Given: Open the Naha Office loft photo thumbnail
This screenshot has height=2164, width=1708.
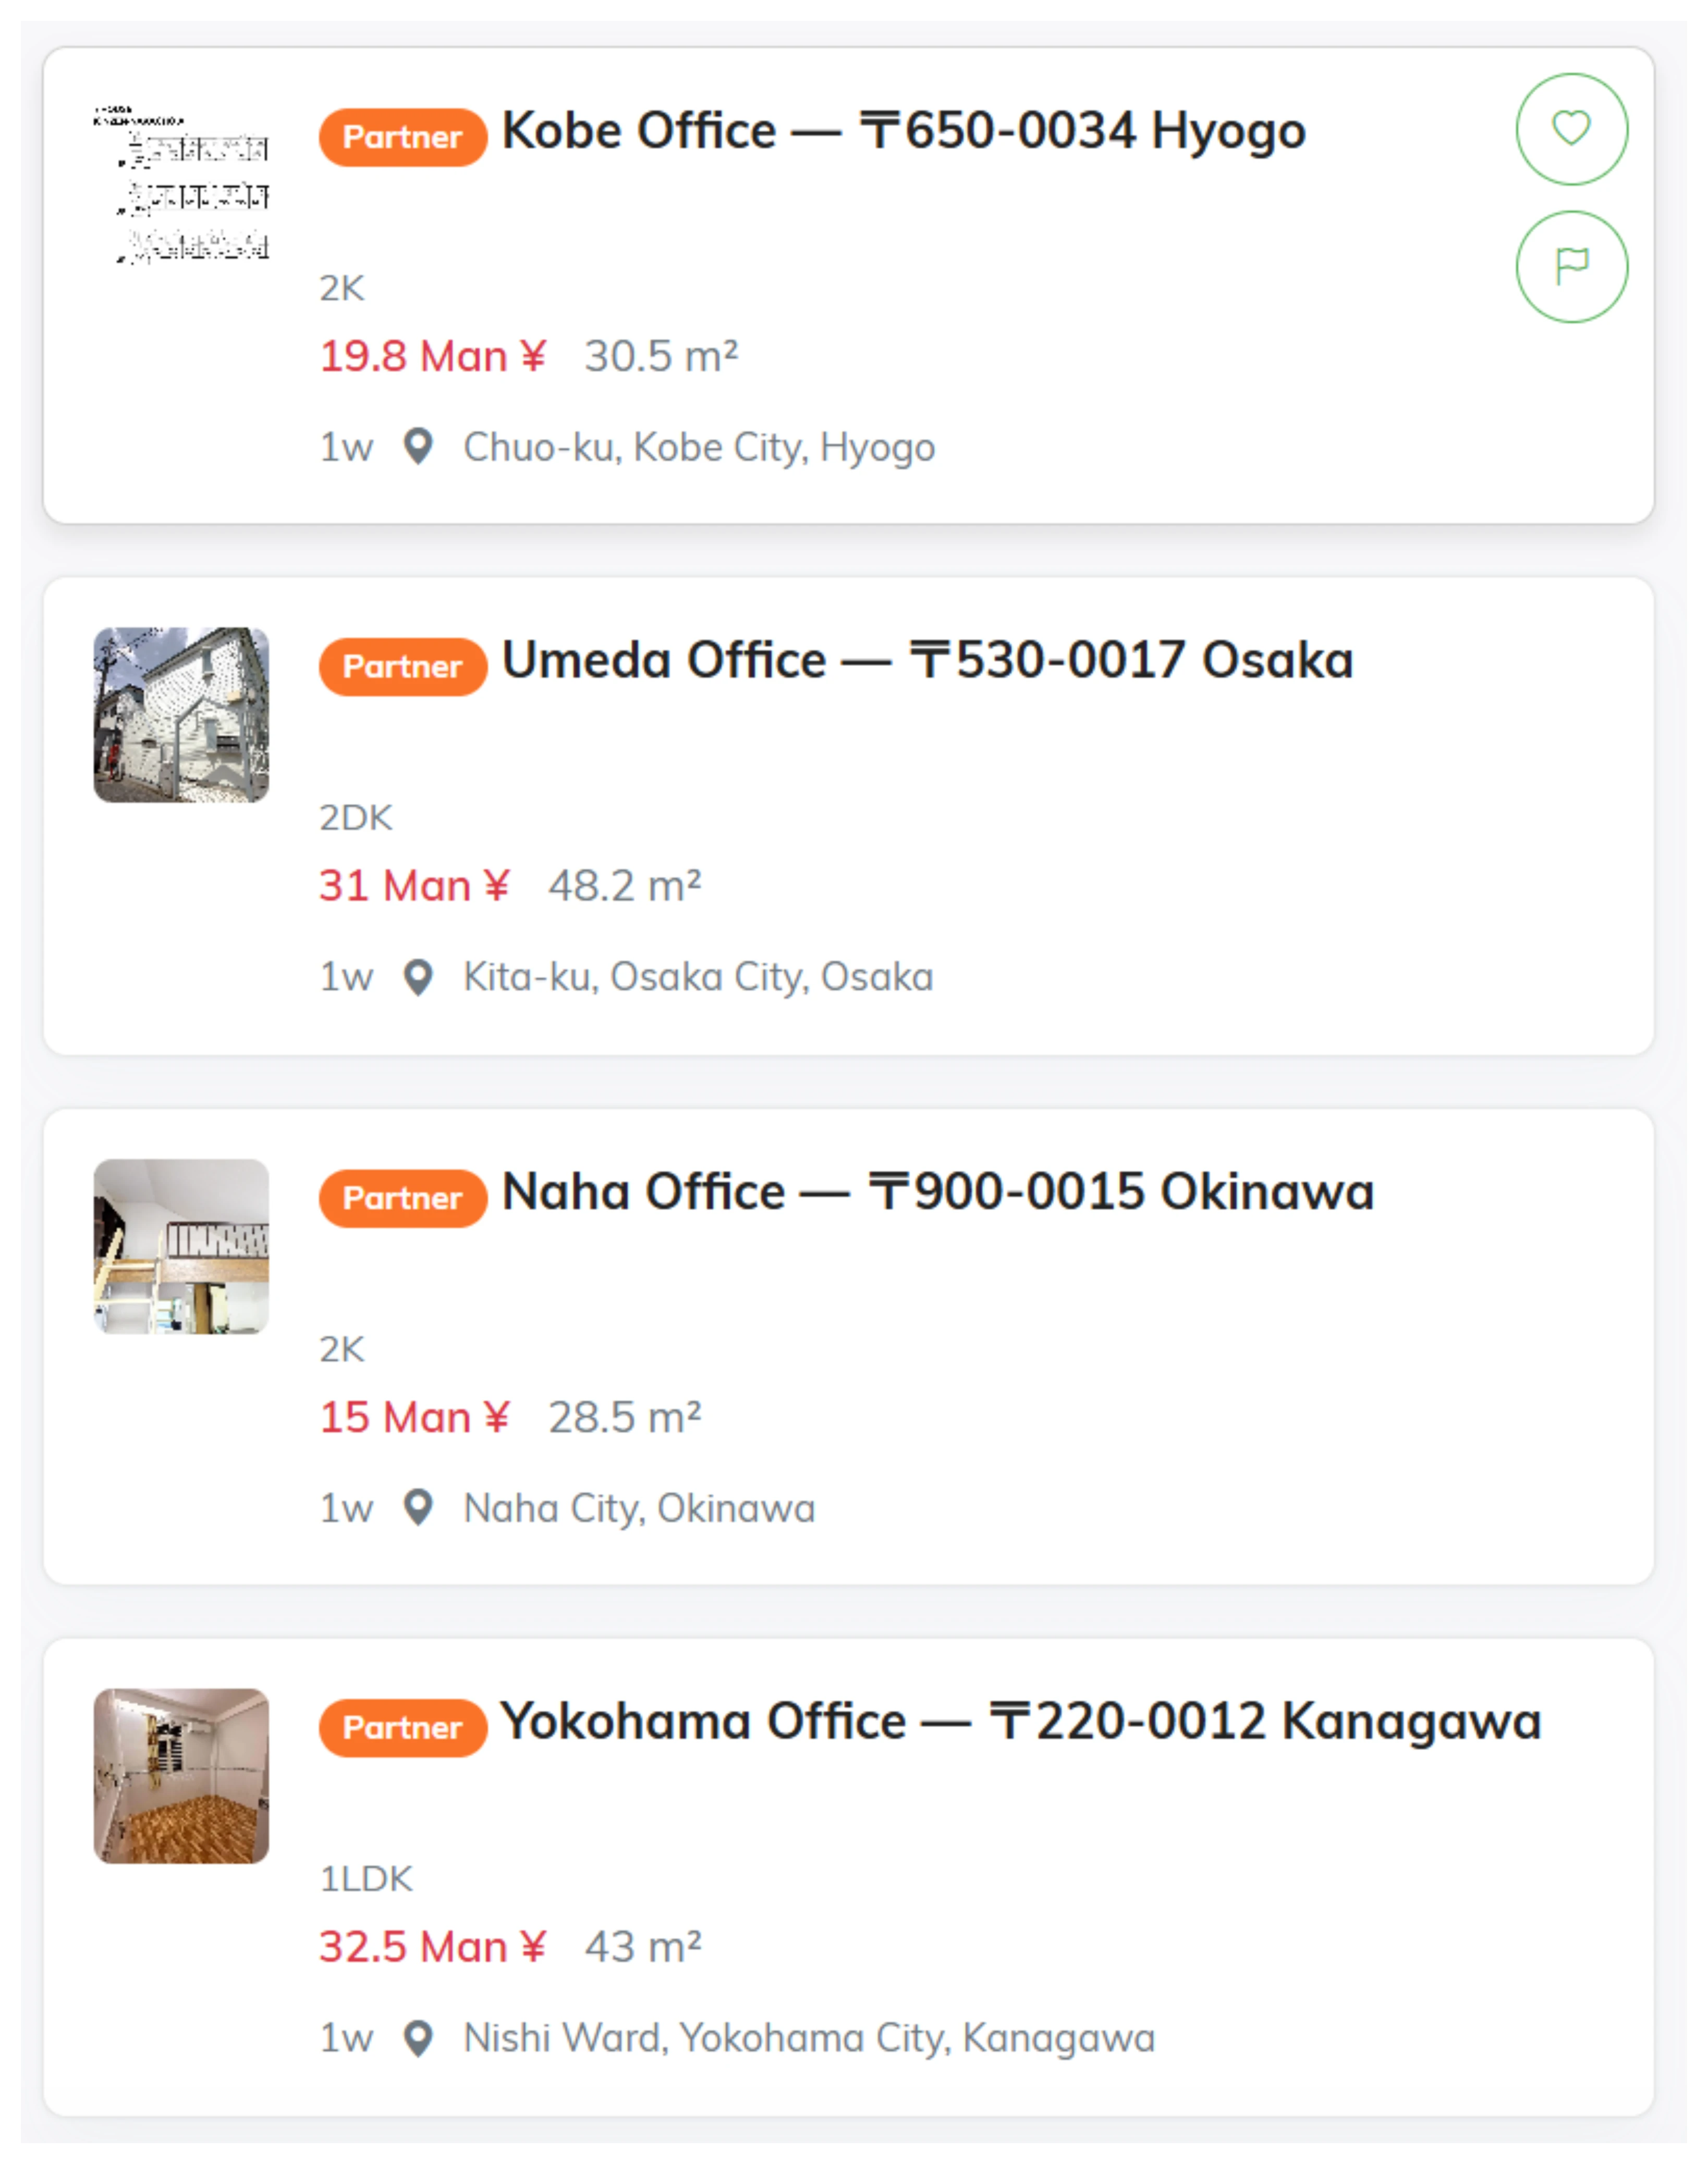Looking at the screenshot, I should pyautogui.click(x=181, y=1246).
